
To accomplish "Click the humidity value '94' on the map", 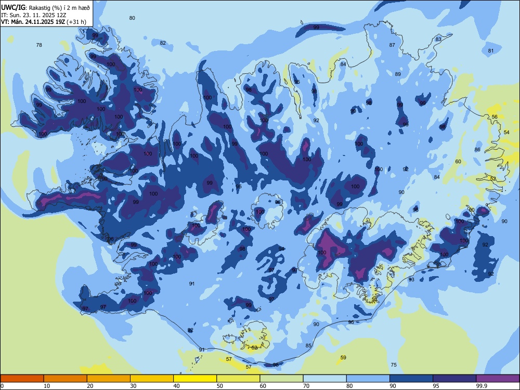I will [x=281, y=249].
